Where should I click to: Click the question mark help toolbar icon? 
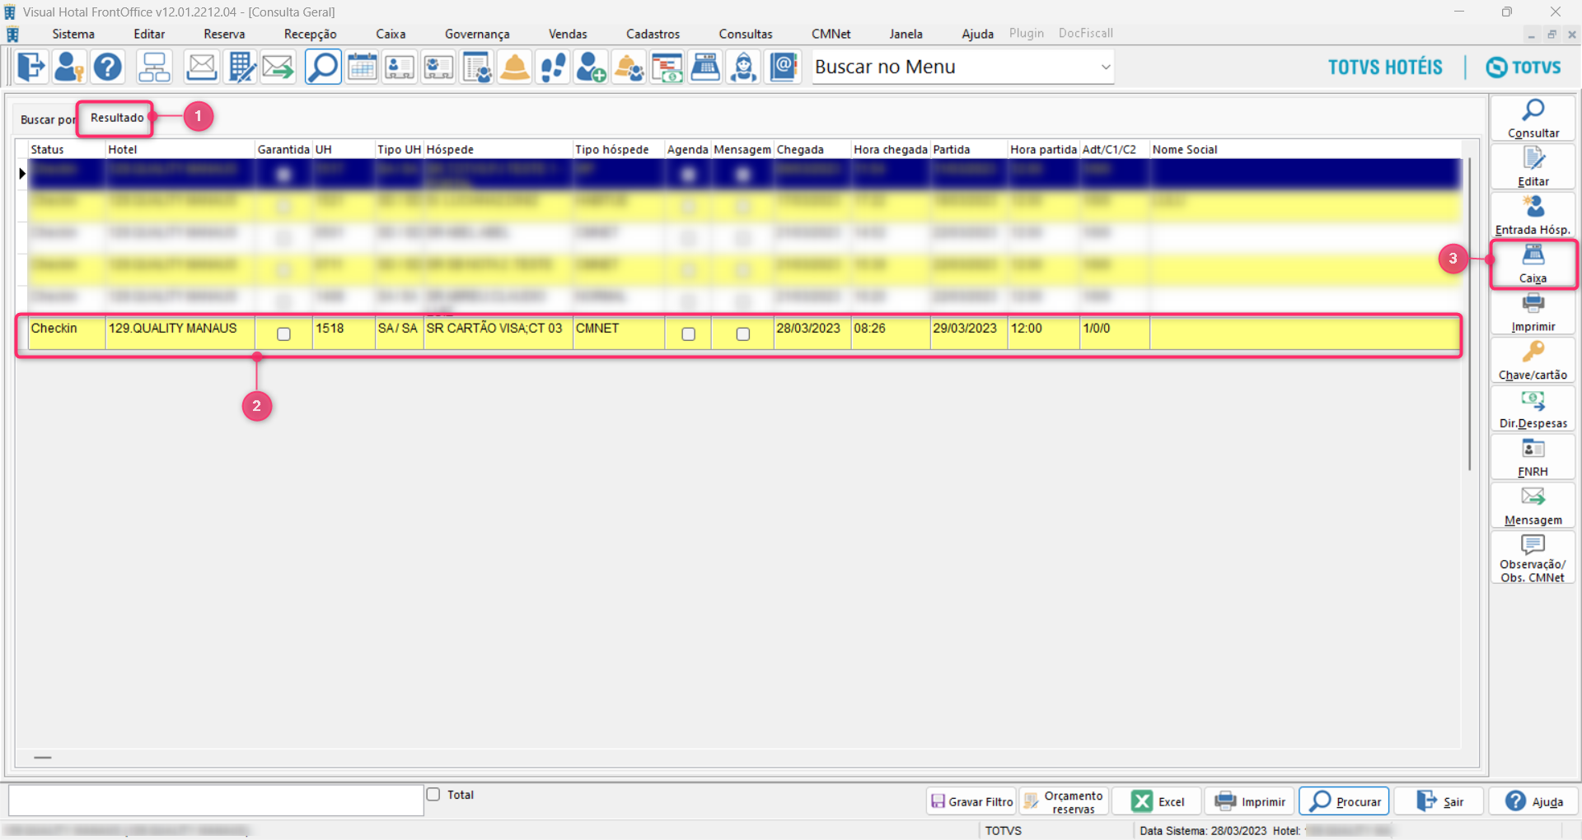tap(108, 67)
